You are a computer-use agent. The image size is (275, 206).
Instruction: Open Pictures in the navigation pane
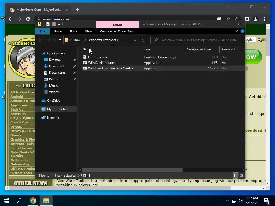pyautogui.click(x=55, y=79)
